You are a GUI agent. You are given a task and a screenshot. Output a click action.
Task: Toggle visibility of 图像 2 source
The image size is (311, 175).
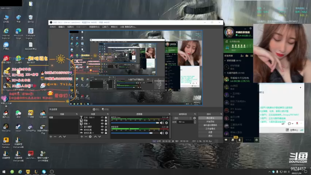click(x=102, y=123)
